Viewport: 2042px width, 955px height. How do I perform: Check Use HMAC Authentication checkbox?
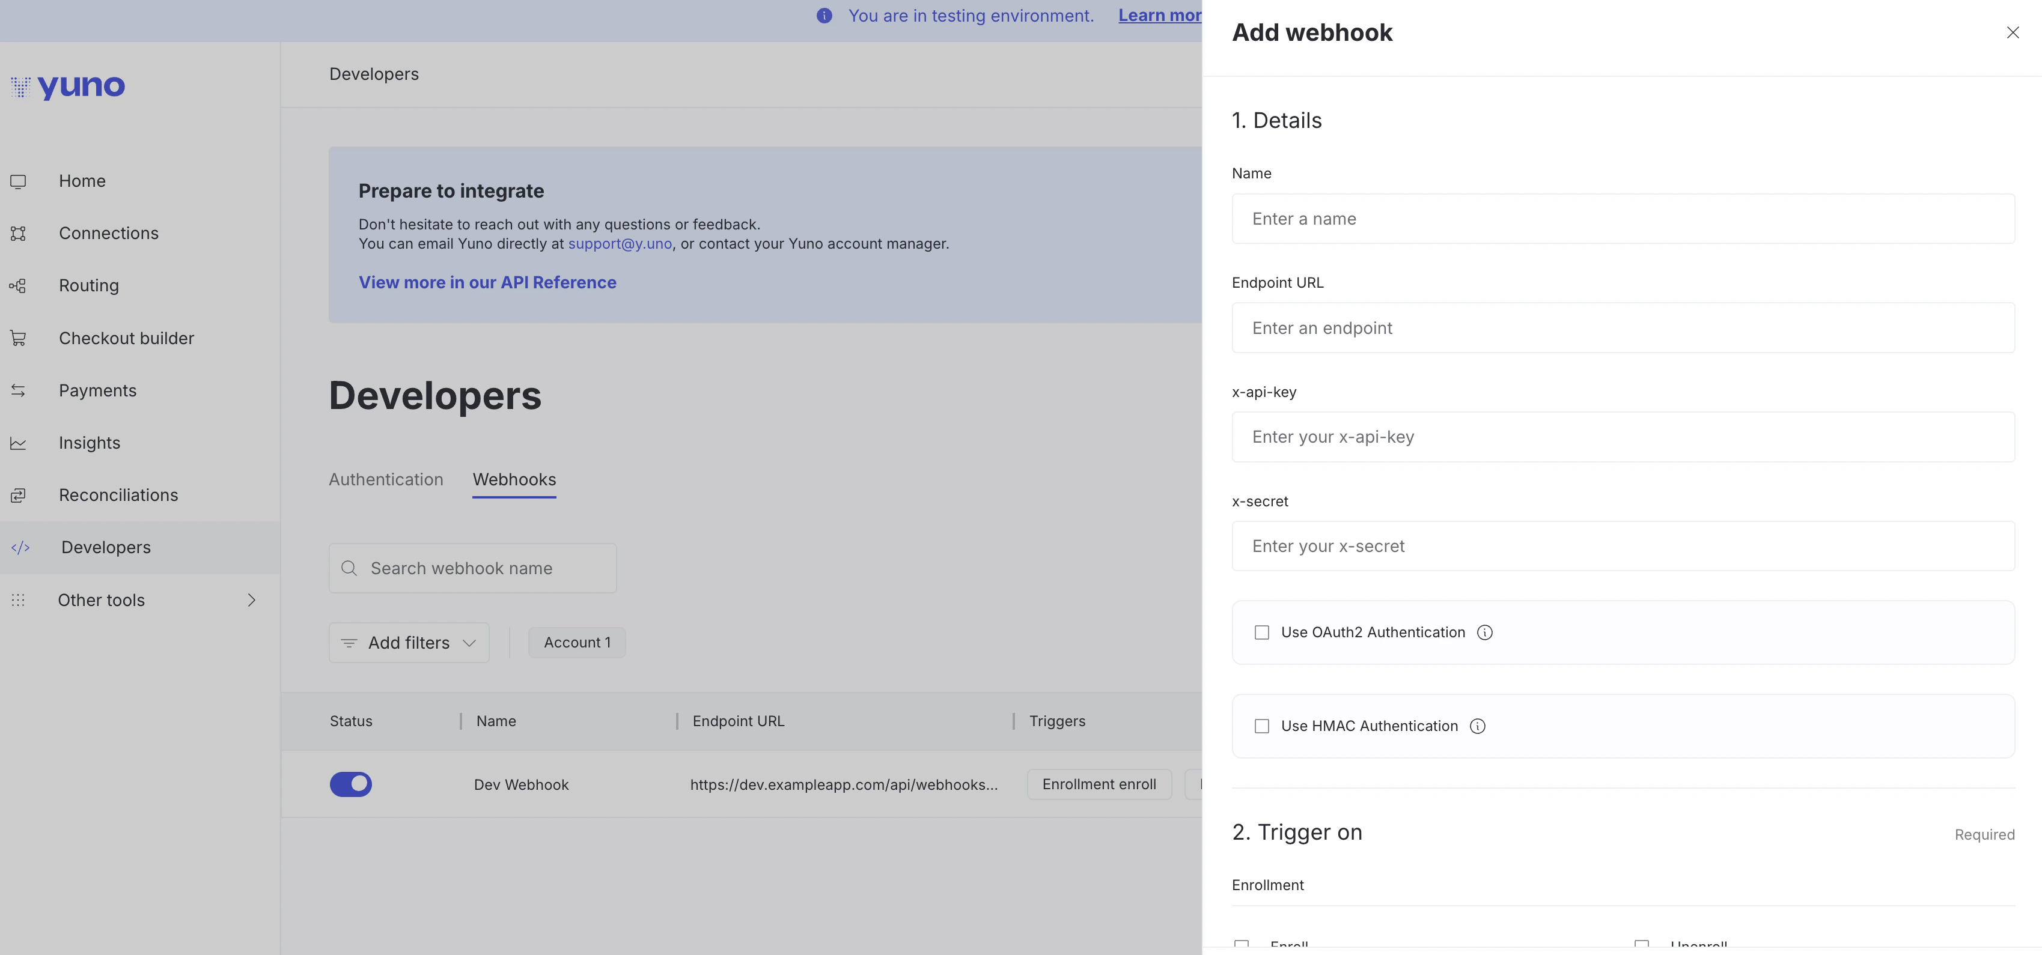point(1262,726)
